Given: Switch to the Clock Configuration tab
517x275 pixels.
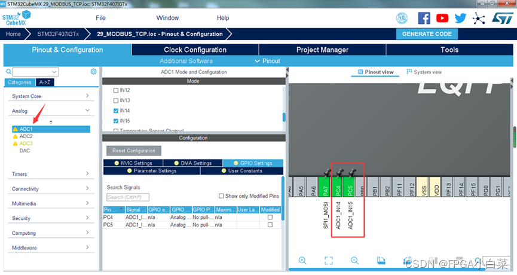Looking at the screenshot, I should coord(195,50).
